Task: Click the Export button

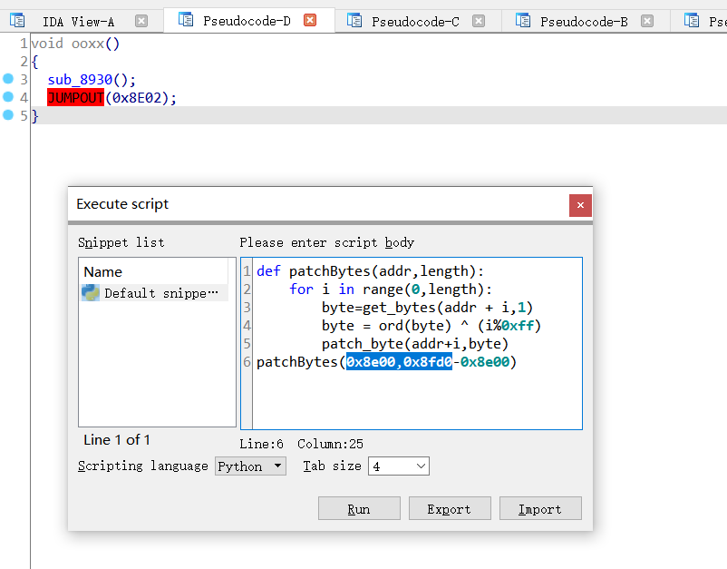Action: click(450, 509)
